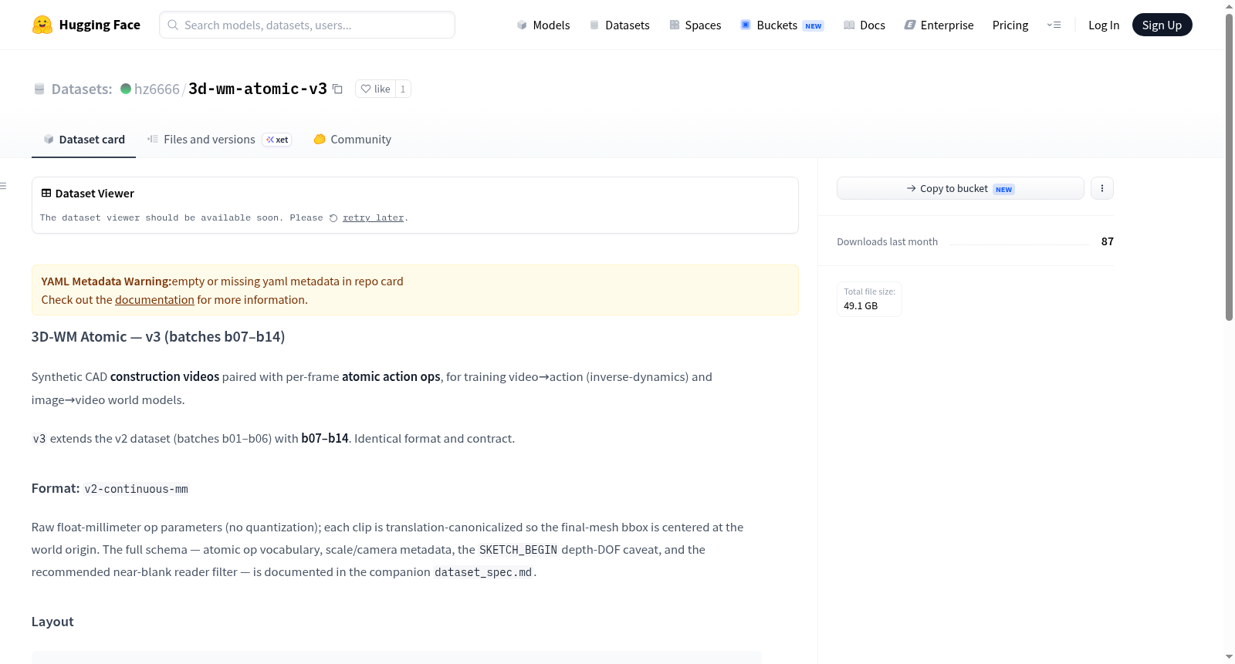
Task: Click the dataset_spec.md inline code text
Action: click(x=483, y=572)
